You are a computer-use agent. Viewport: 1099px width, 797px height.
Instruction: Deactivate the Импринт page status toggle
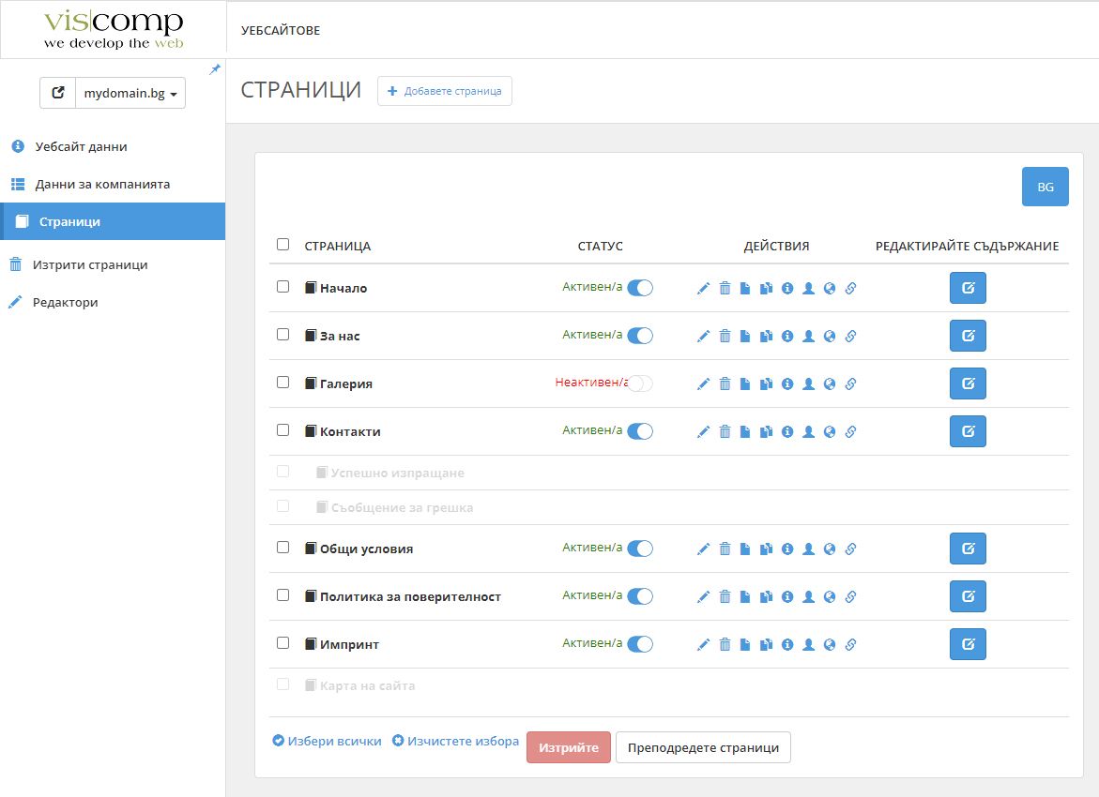[x=640, y=644]
